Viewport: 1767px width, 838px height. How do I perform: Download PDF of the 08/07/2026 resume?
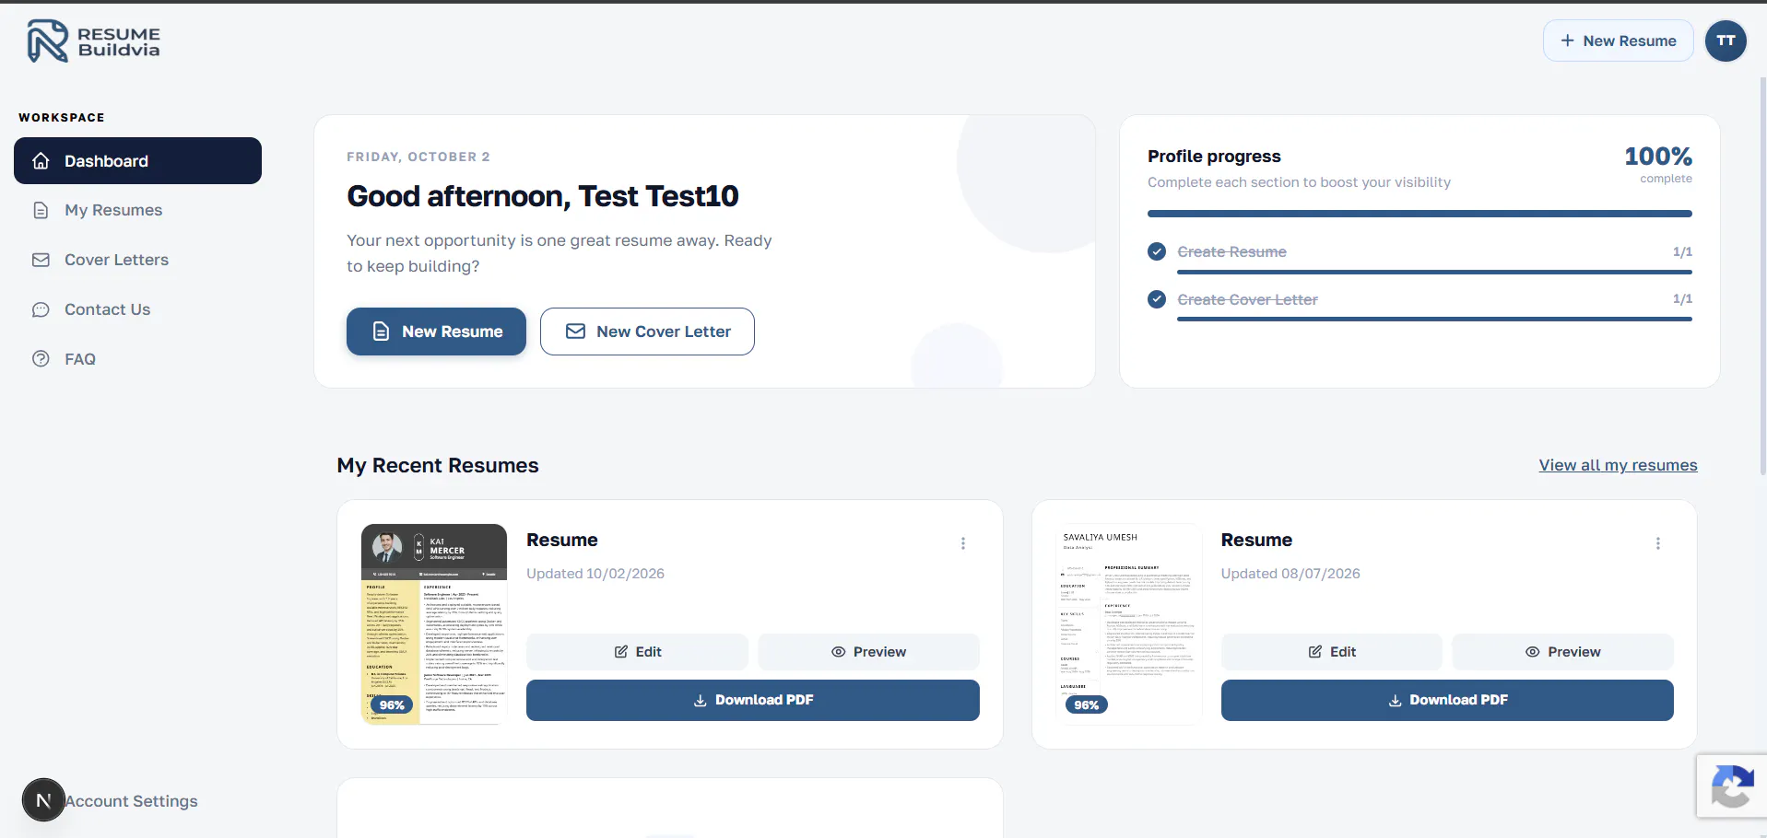pyautogui.click(x=1447, y=700)
